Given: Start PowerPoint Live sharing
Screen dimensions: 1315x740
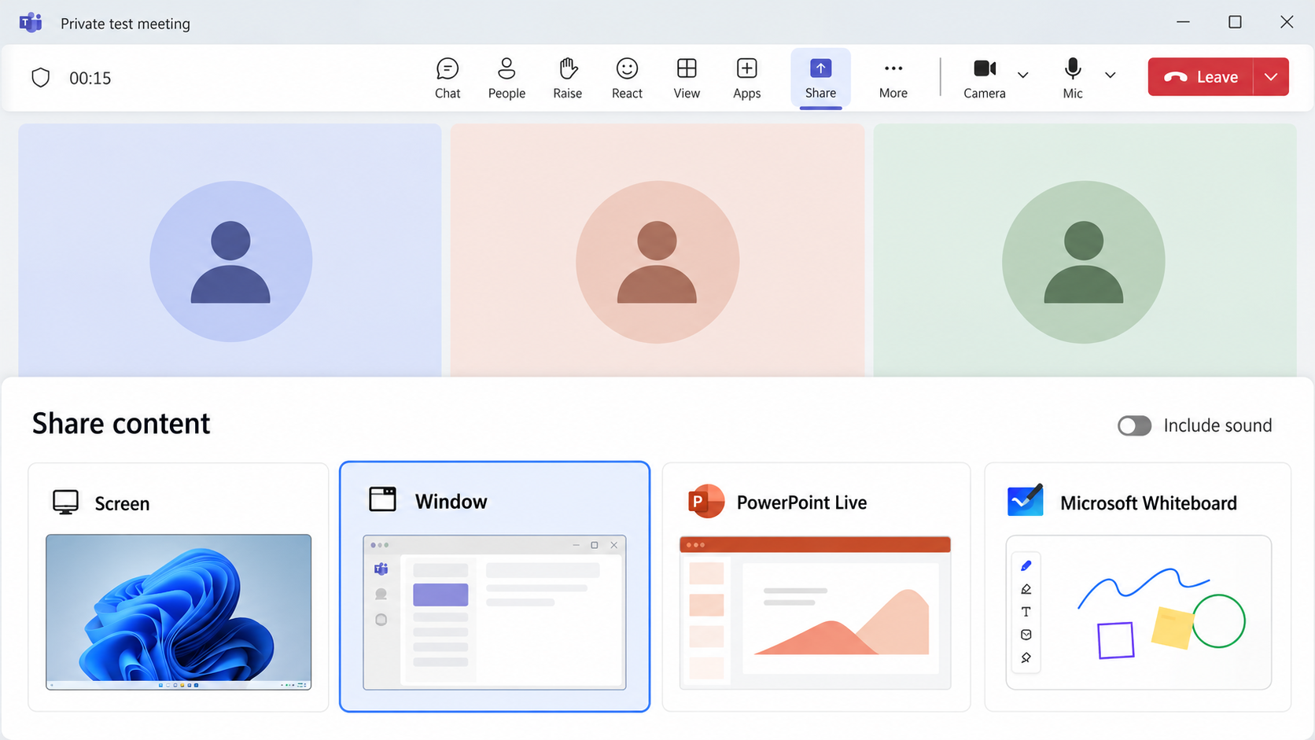Looking at the screenshot, I should pyautogui.click(x=816, y=587).
